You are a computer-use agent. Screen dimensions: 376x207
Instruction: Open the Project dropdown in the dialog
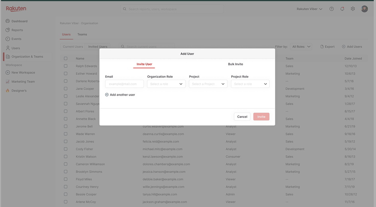pos(208,84)
